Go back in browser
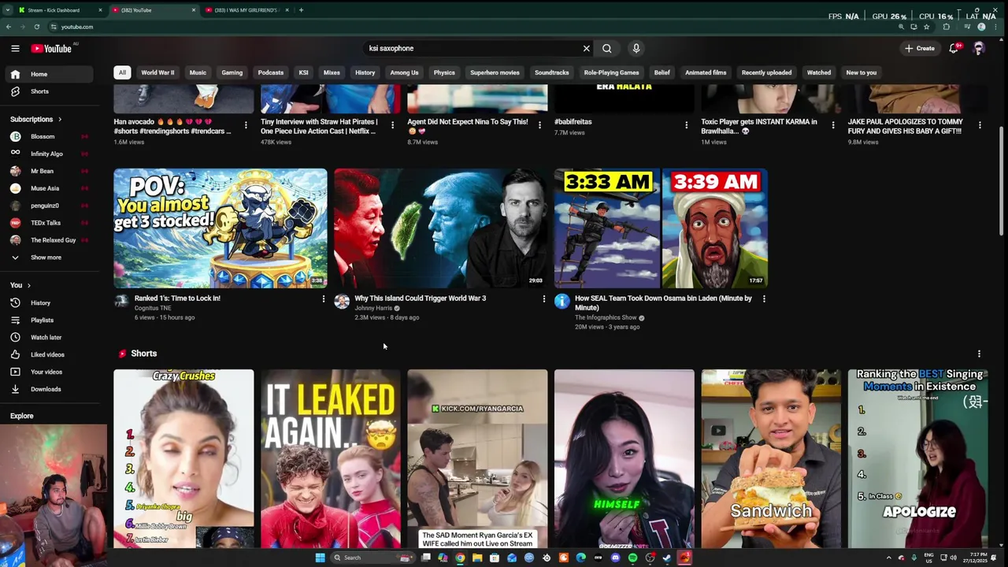The height and width of the screenshot is (567, 1008). [9, 27]
